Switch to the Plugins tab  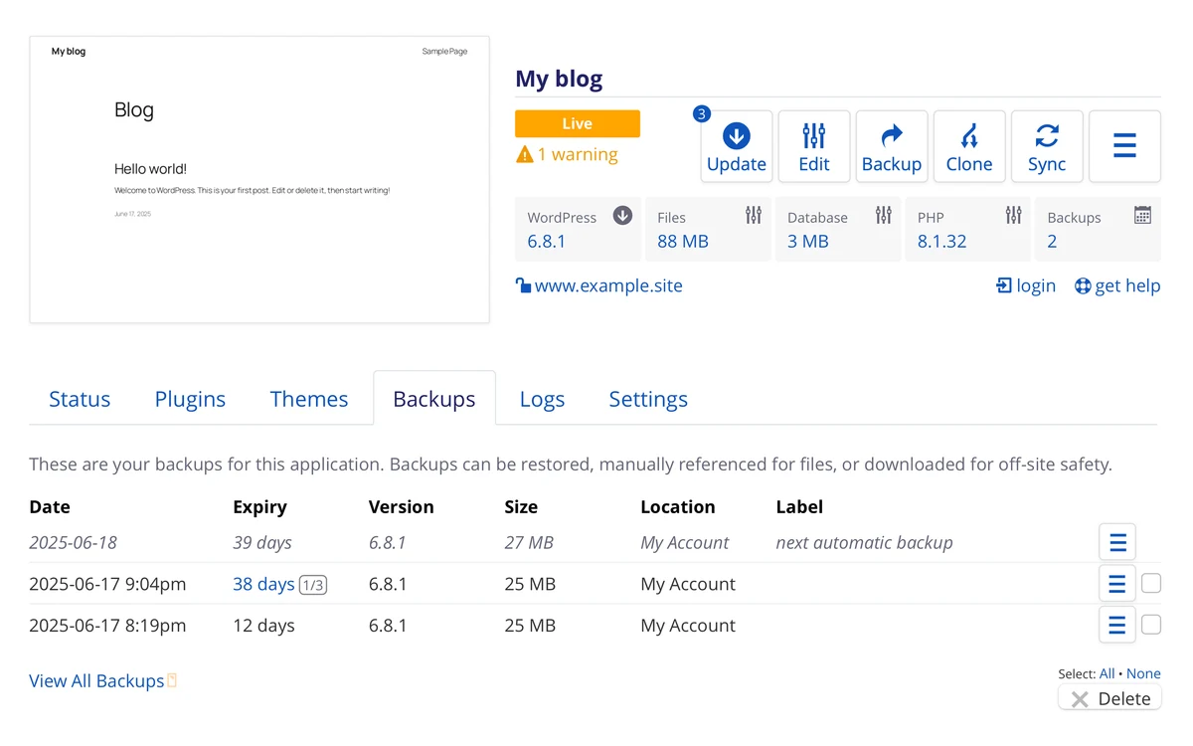(x=190, y=399)
